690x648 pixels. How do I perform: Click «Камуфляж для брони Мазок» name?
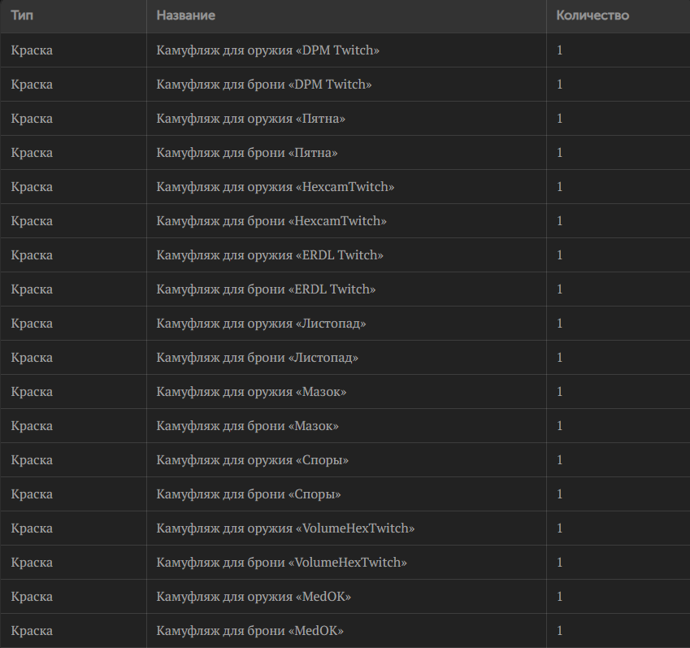click(x=247, y=426)
